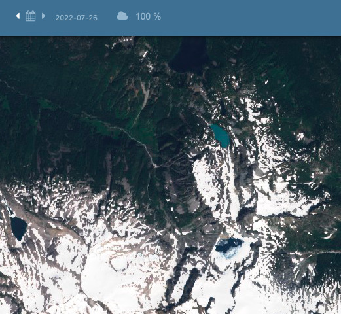Advance to the next image date
Viewport: 341px width, 314px height.
(x=43, y=16)
